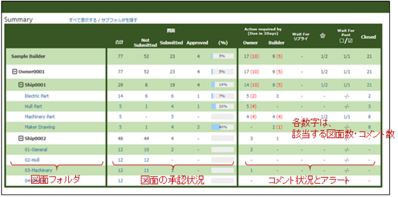This screenshot has height=197, width=398.
Task: Click Hull Part Submitted count 4
Action: coord(172,107)
